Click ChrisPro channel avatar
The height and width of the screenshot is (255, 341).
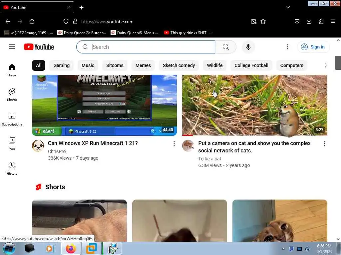(38, 146)
